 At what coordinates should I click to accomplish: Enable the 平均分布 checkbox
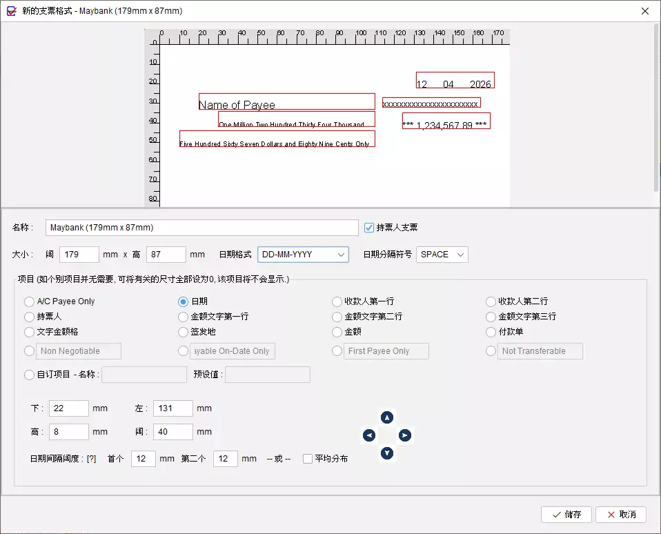[x=308, y=459]
